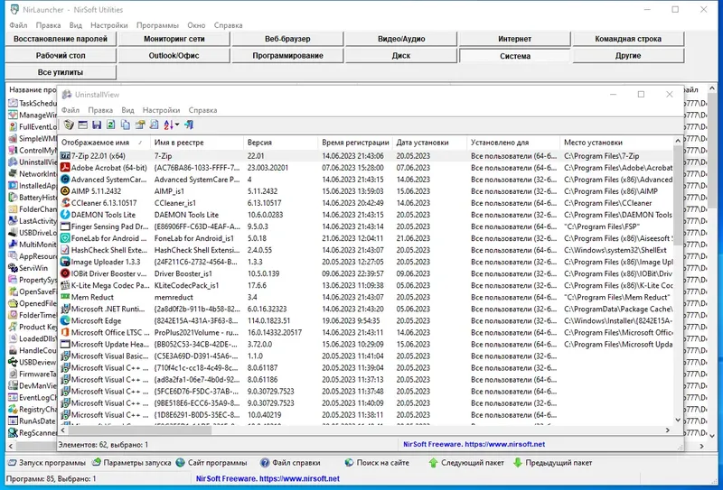The image size is (723, 490).
Task: Click the Microsoft Office LTSC row icon
Action: (65, 332)
